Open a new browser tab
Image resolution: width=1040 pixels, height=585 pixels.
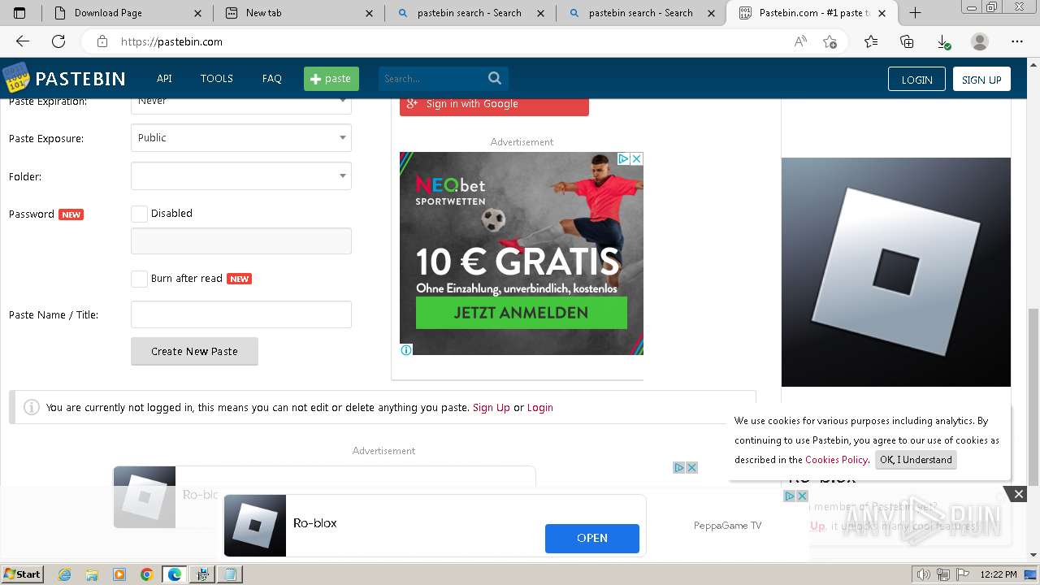tap(915, 12)
